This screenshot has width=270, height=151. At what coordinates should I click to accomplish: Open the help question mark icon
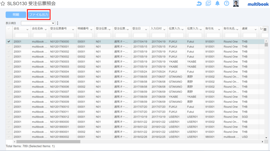[x=226, y=3]
